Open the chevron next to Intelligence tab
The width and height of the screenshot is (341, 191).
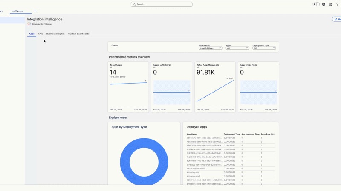click(x=35, y=11)
